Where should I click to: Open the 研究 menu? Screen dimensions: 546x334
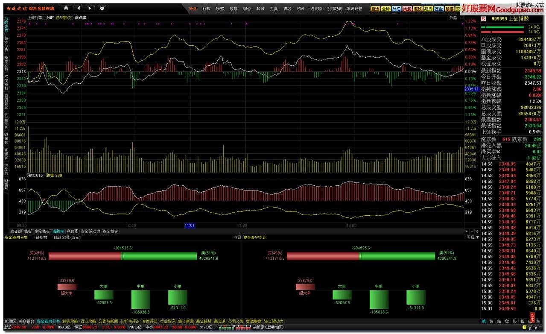pyautogui.click(x=220, y=9)
